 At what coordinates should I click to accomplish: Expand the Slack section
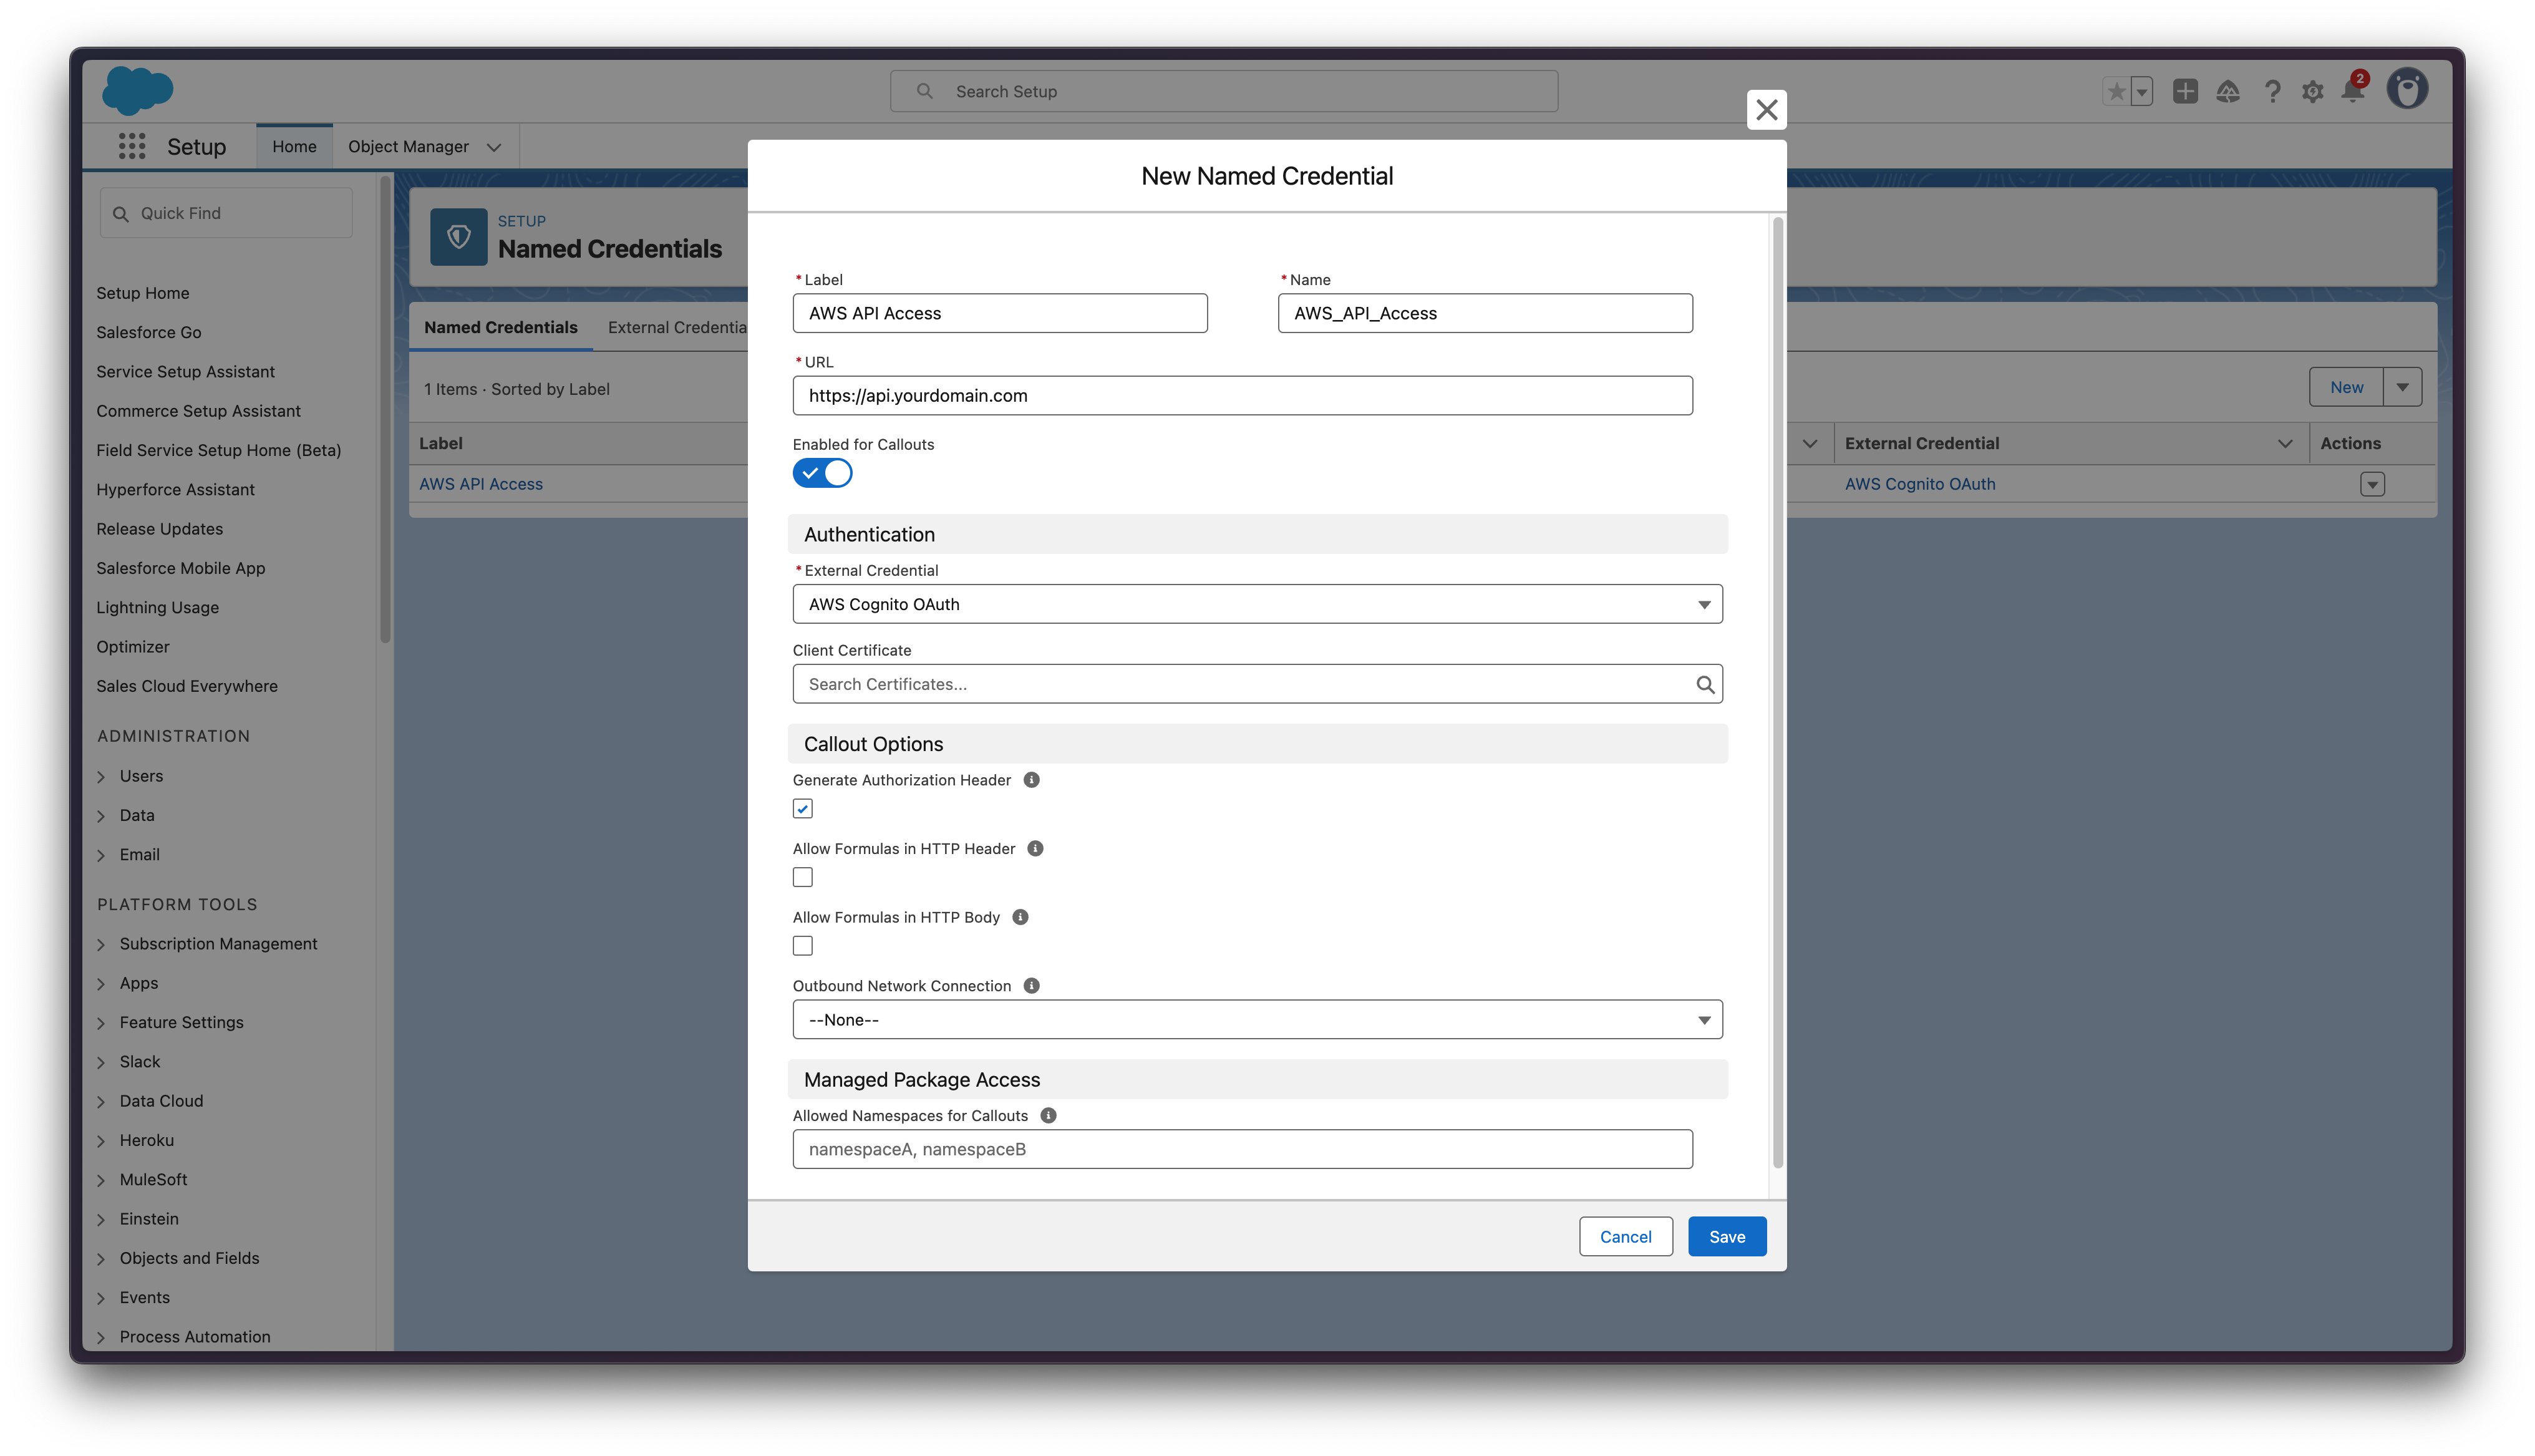[x=101, y=1062]
